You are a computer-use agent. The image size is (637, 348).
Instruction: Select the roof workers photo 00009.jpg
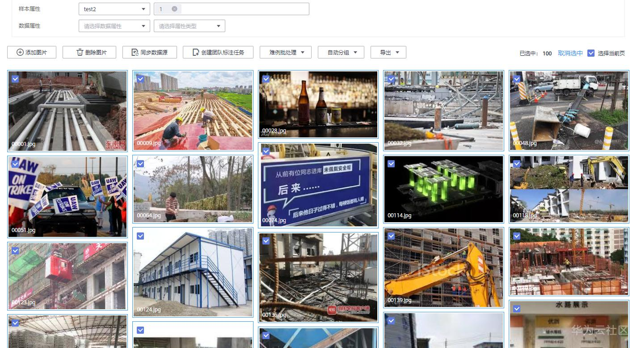click(x=193, y=111)
